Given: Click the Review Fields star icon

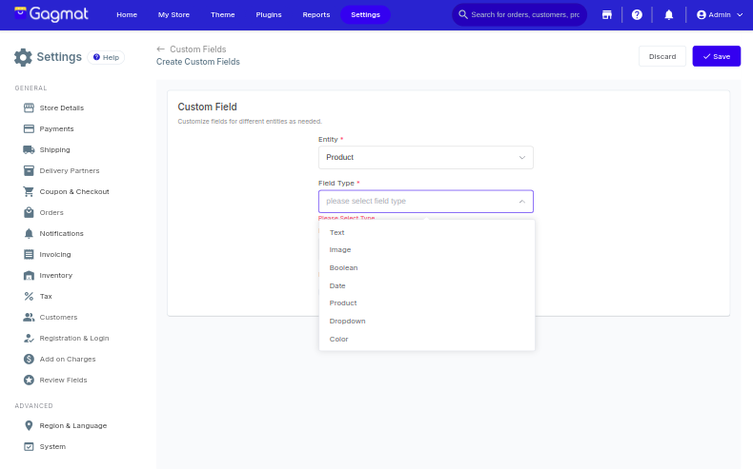Looking at the screenshot, I should 29,380.
